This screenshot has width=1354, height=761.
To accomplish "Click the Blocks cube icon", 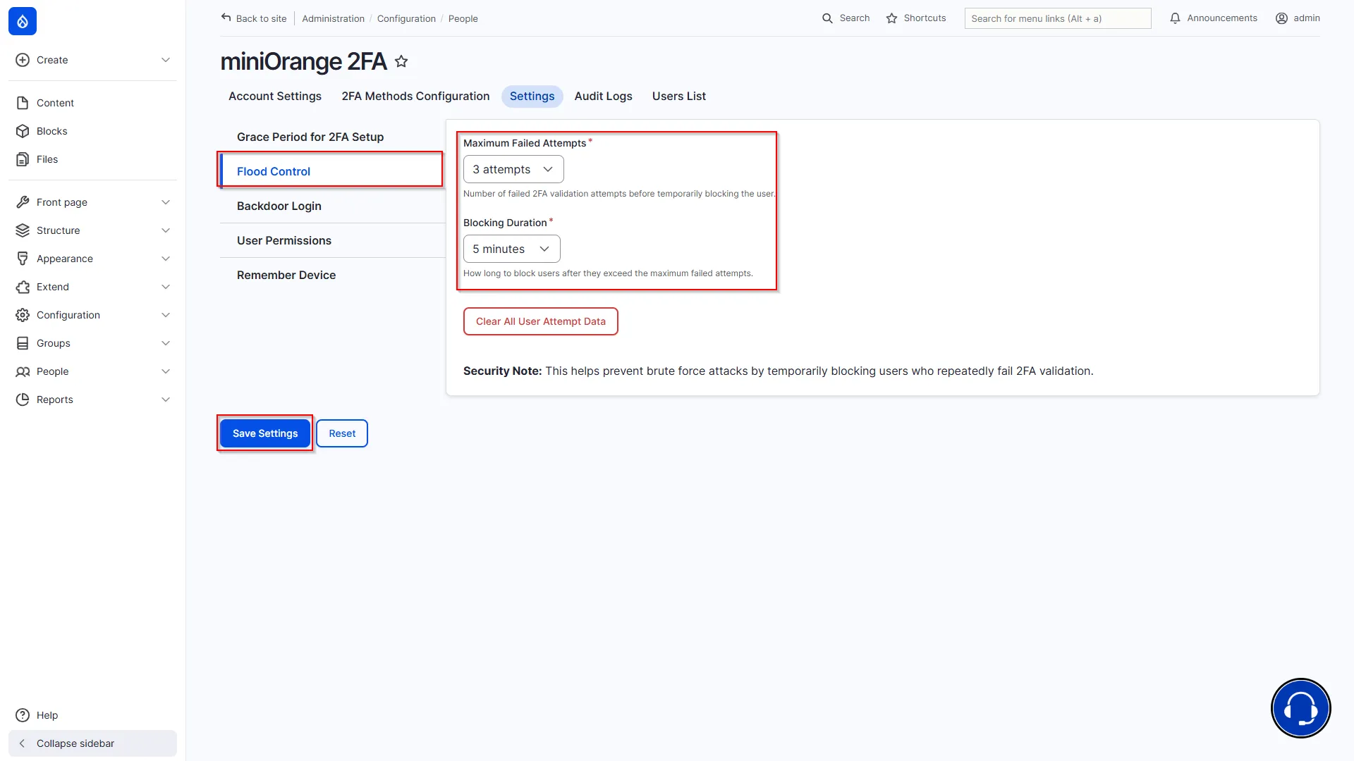I will [x=23, y=131].
